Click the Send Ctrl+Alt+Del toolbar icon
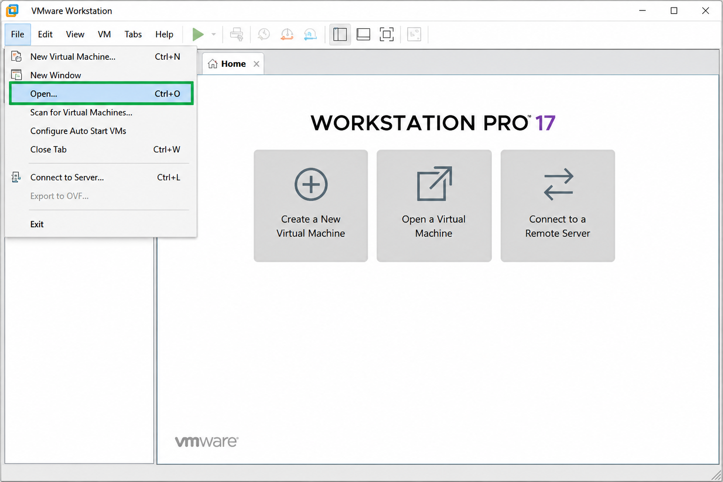 pyautogui.click(x=237, y=34)
